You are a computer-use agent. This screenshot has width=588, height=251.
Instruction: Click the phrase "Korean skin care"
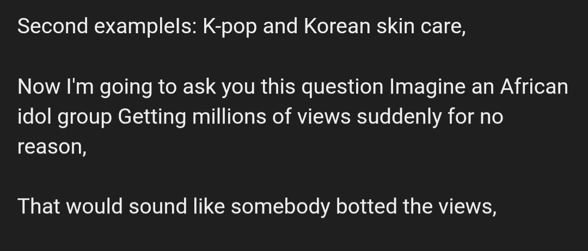pos(382,28)
